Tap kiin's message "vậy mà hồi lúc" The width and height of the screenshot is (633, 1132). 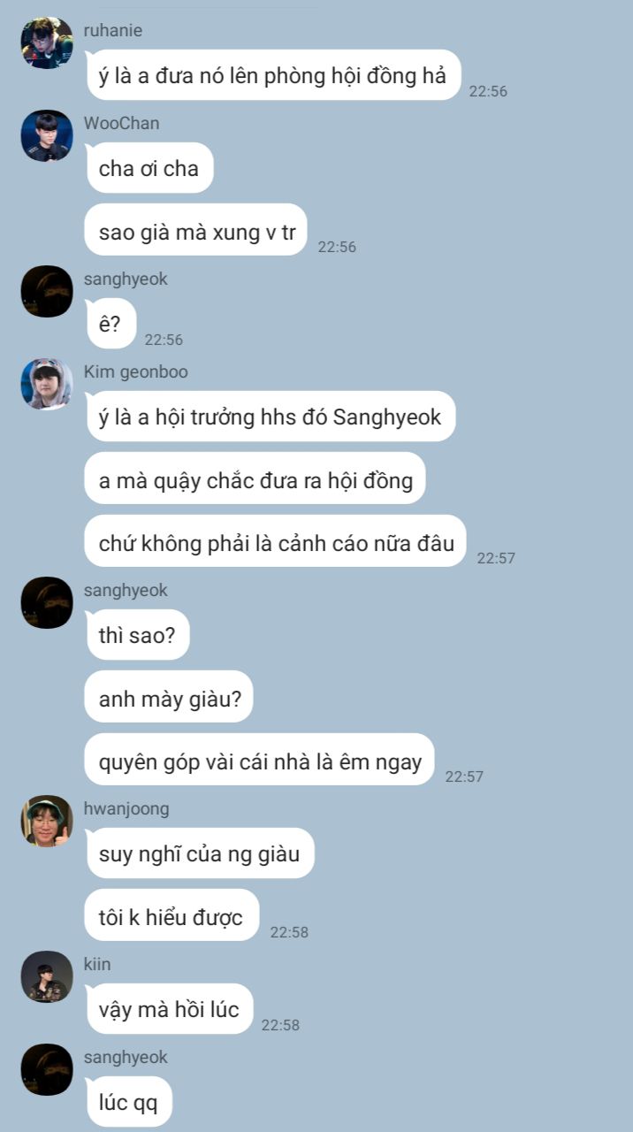click(170, 1009)
